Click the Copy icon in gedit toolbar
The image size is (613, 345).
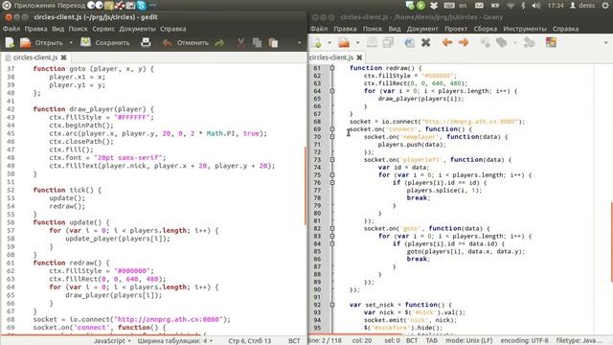coord(257,42)
